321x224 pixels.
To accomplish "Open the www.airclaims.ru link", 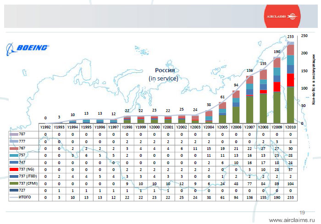I will [x=292, y=220].
